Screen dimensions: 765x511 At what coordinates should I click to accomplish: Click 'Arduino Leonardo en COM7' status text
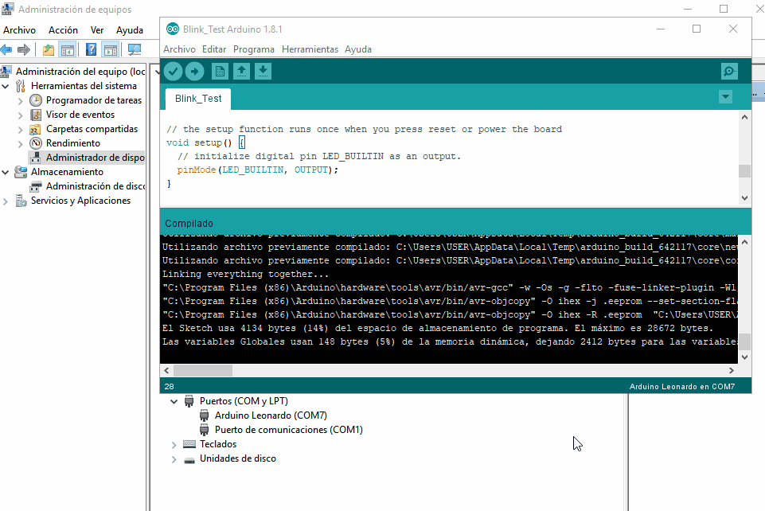(682, 387)
